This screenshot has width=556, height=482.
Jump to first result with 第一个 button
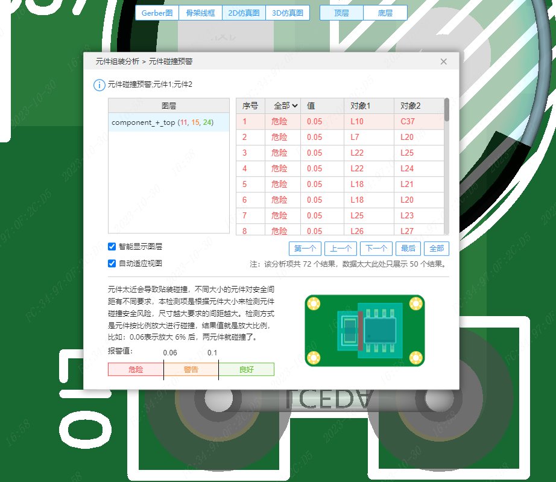[305, 249]
